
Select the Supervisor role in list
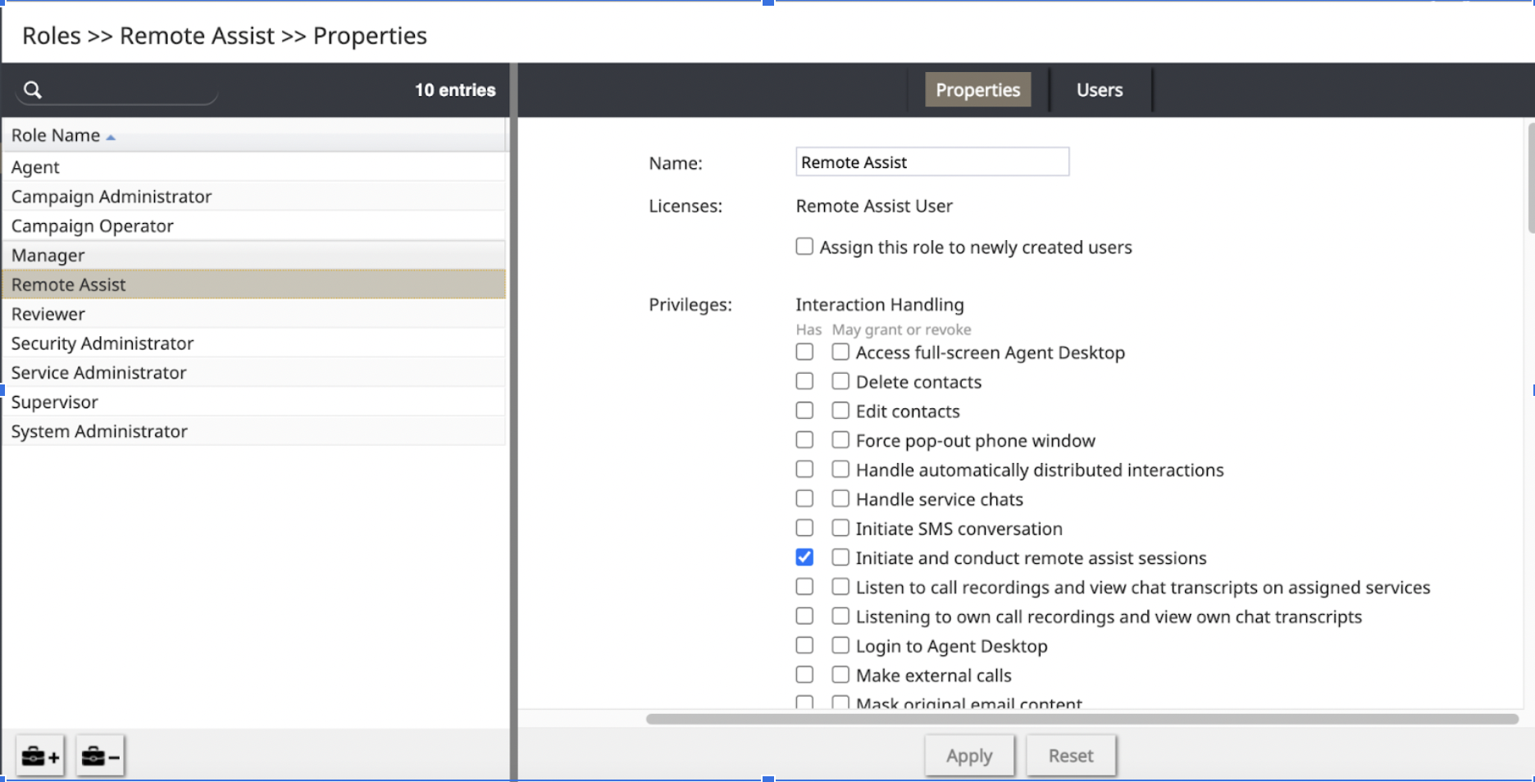click(x=54, y=402)
